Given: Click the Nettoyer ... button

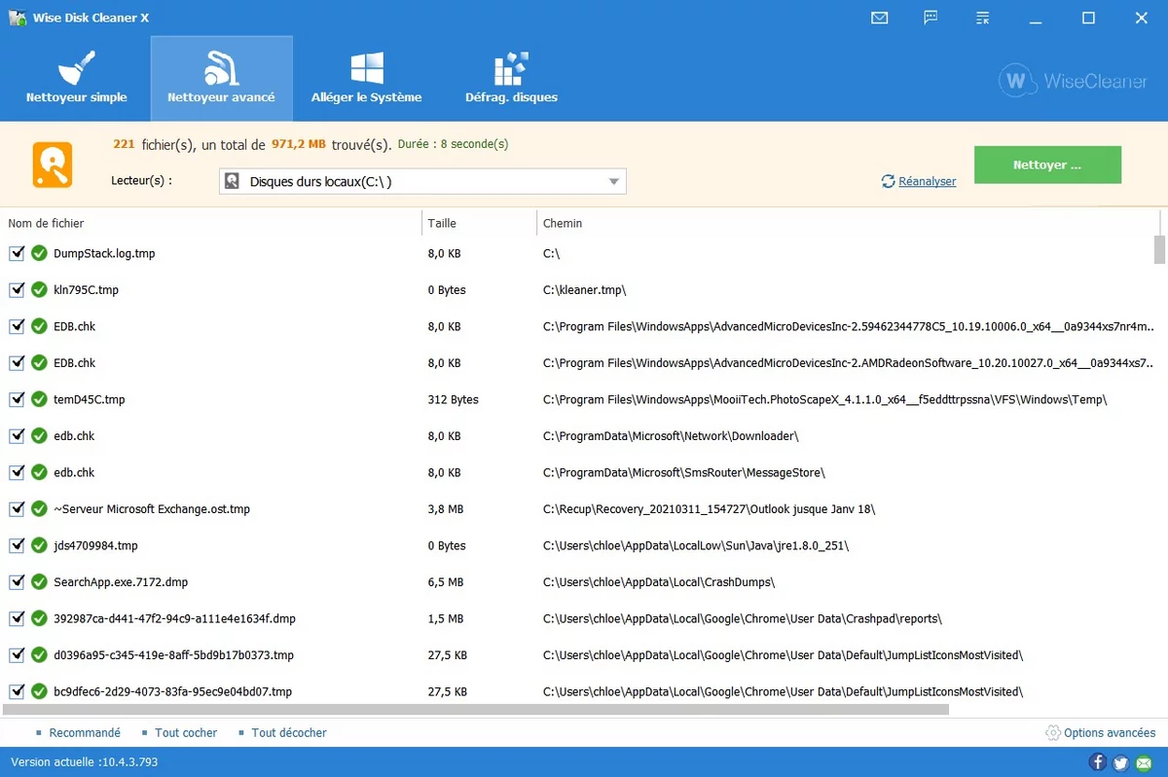Looking at the screenshot, I should coord(1047,165).
